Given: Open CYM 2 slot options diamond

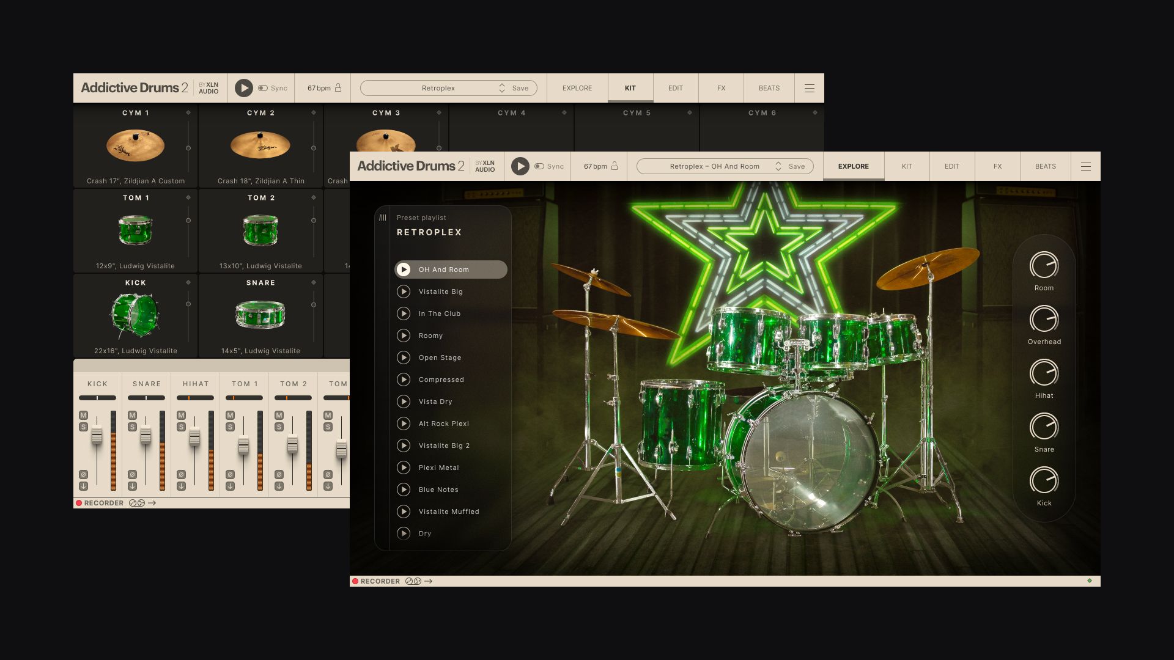Looking at the screenshot, I should 314,112.
